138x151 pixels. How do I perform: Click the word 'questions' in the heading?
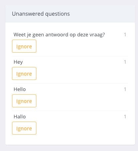[57, 14]
